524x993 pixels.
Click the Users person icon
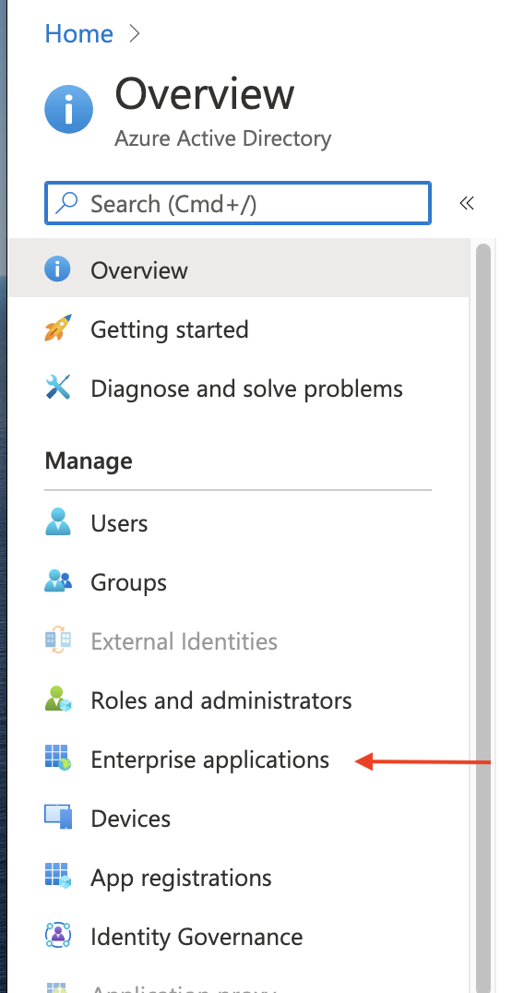click(57, 521)
